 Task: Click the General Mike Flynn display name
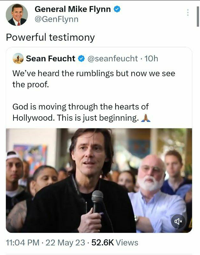click(73, 9)
